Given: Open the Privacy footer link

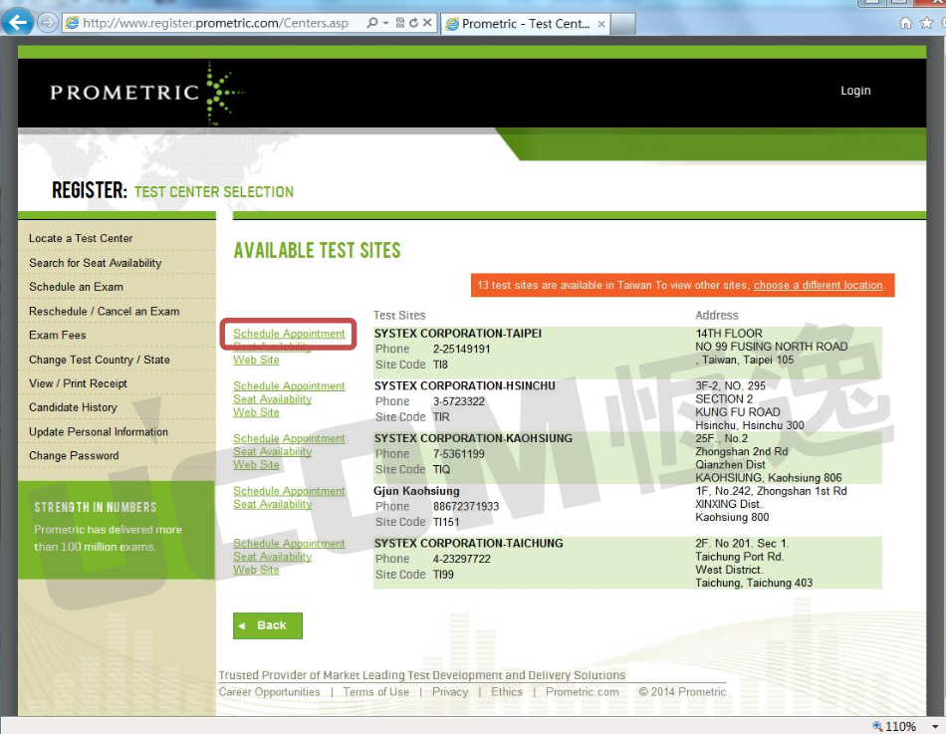Looking at the screenshot, I should [x=450, y=692].
